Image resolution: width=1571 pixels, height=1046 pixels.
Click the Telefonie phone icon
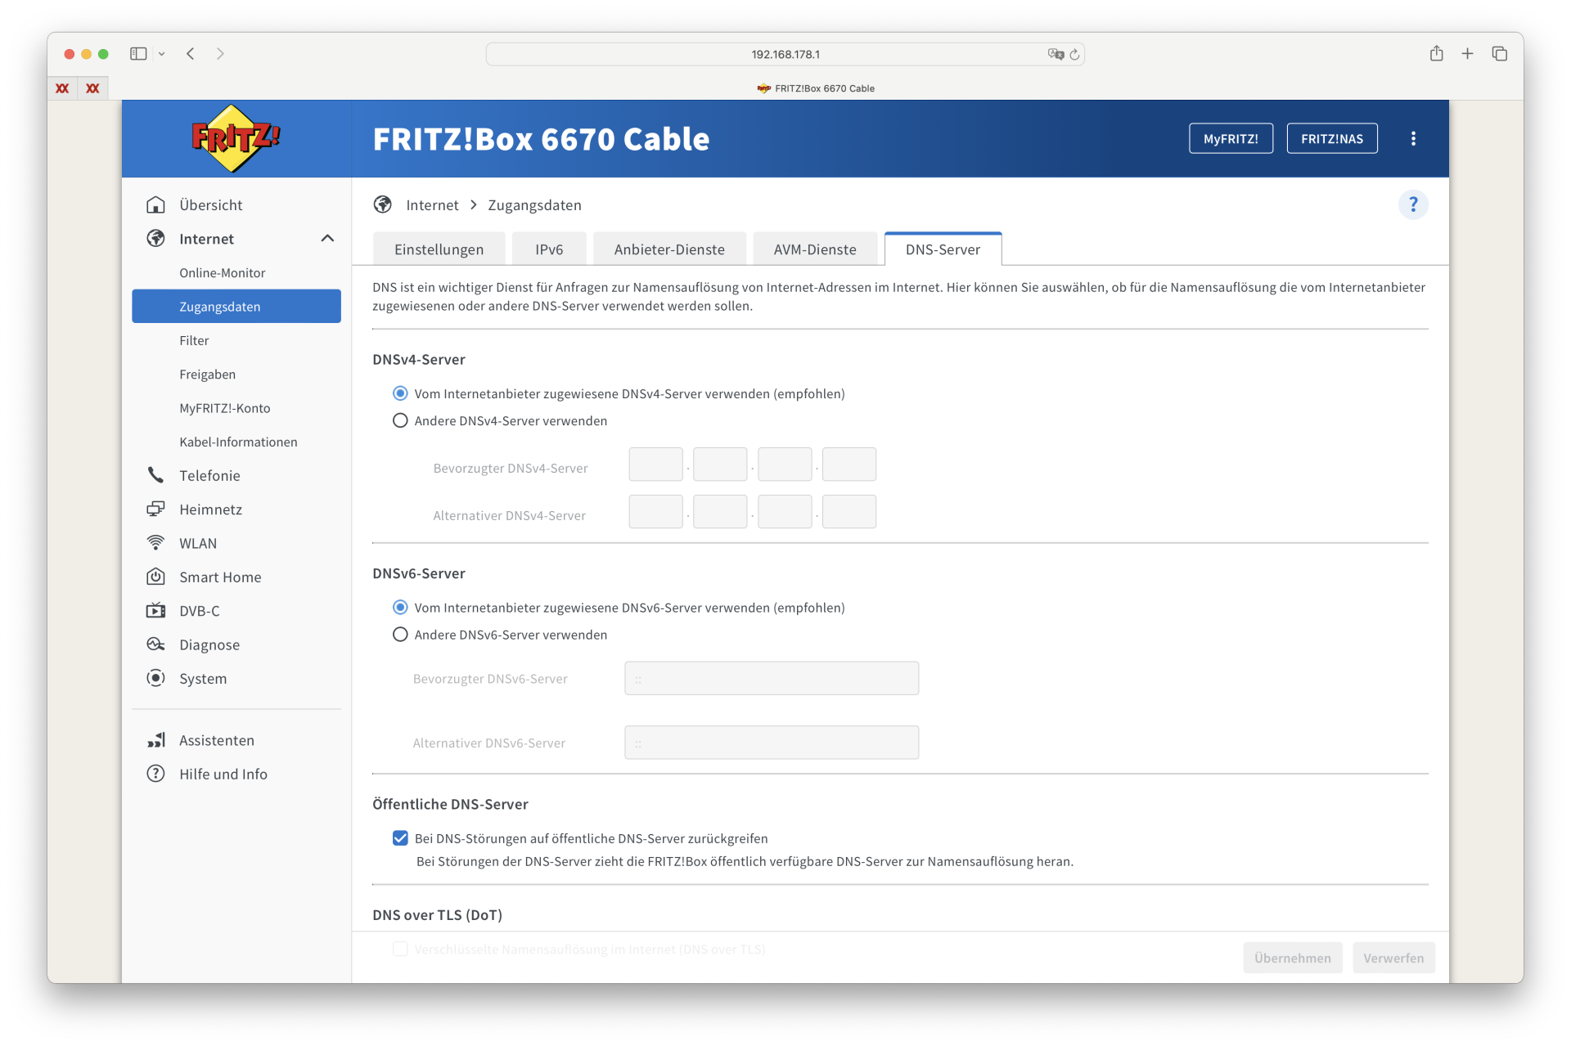pos(155,475)
